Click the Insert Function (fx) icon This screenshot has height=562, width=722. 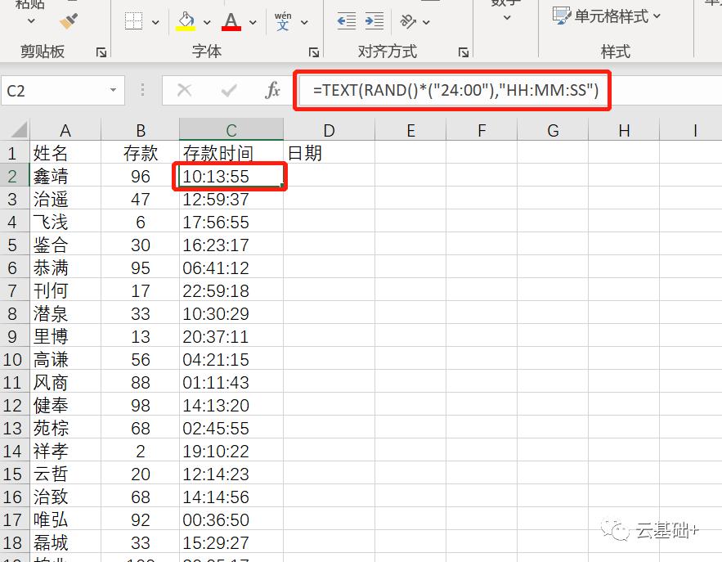[x=272, y=91]
